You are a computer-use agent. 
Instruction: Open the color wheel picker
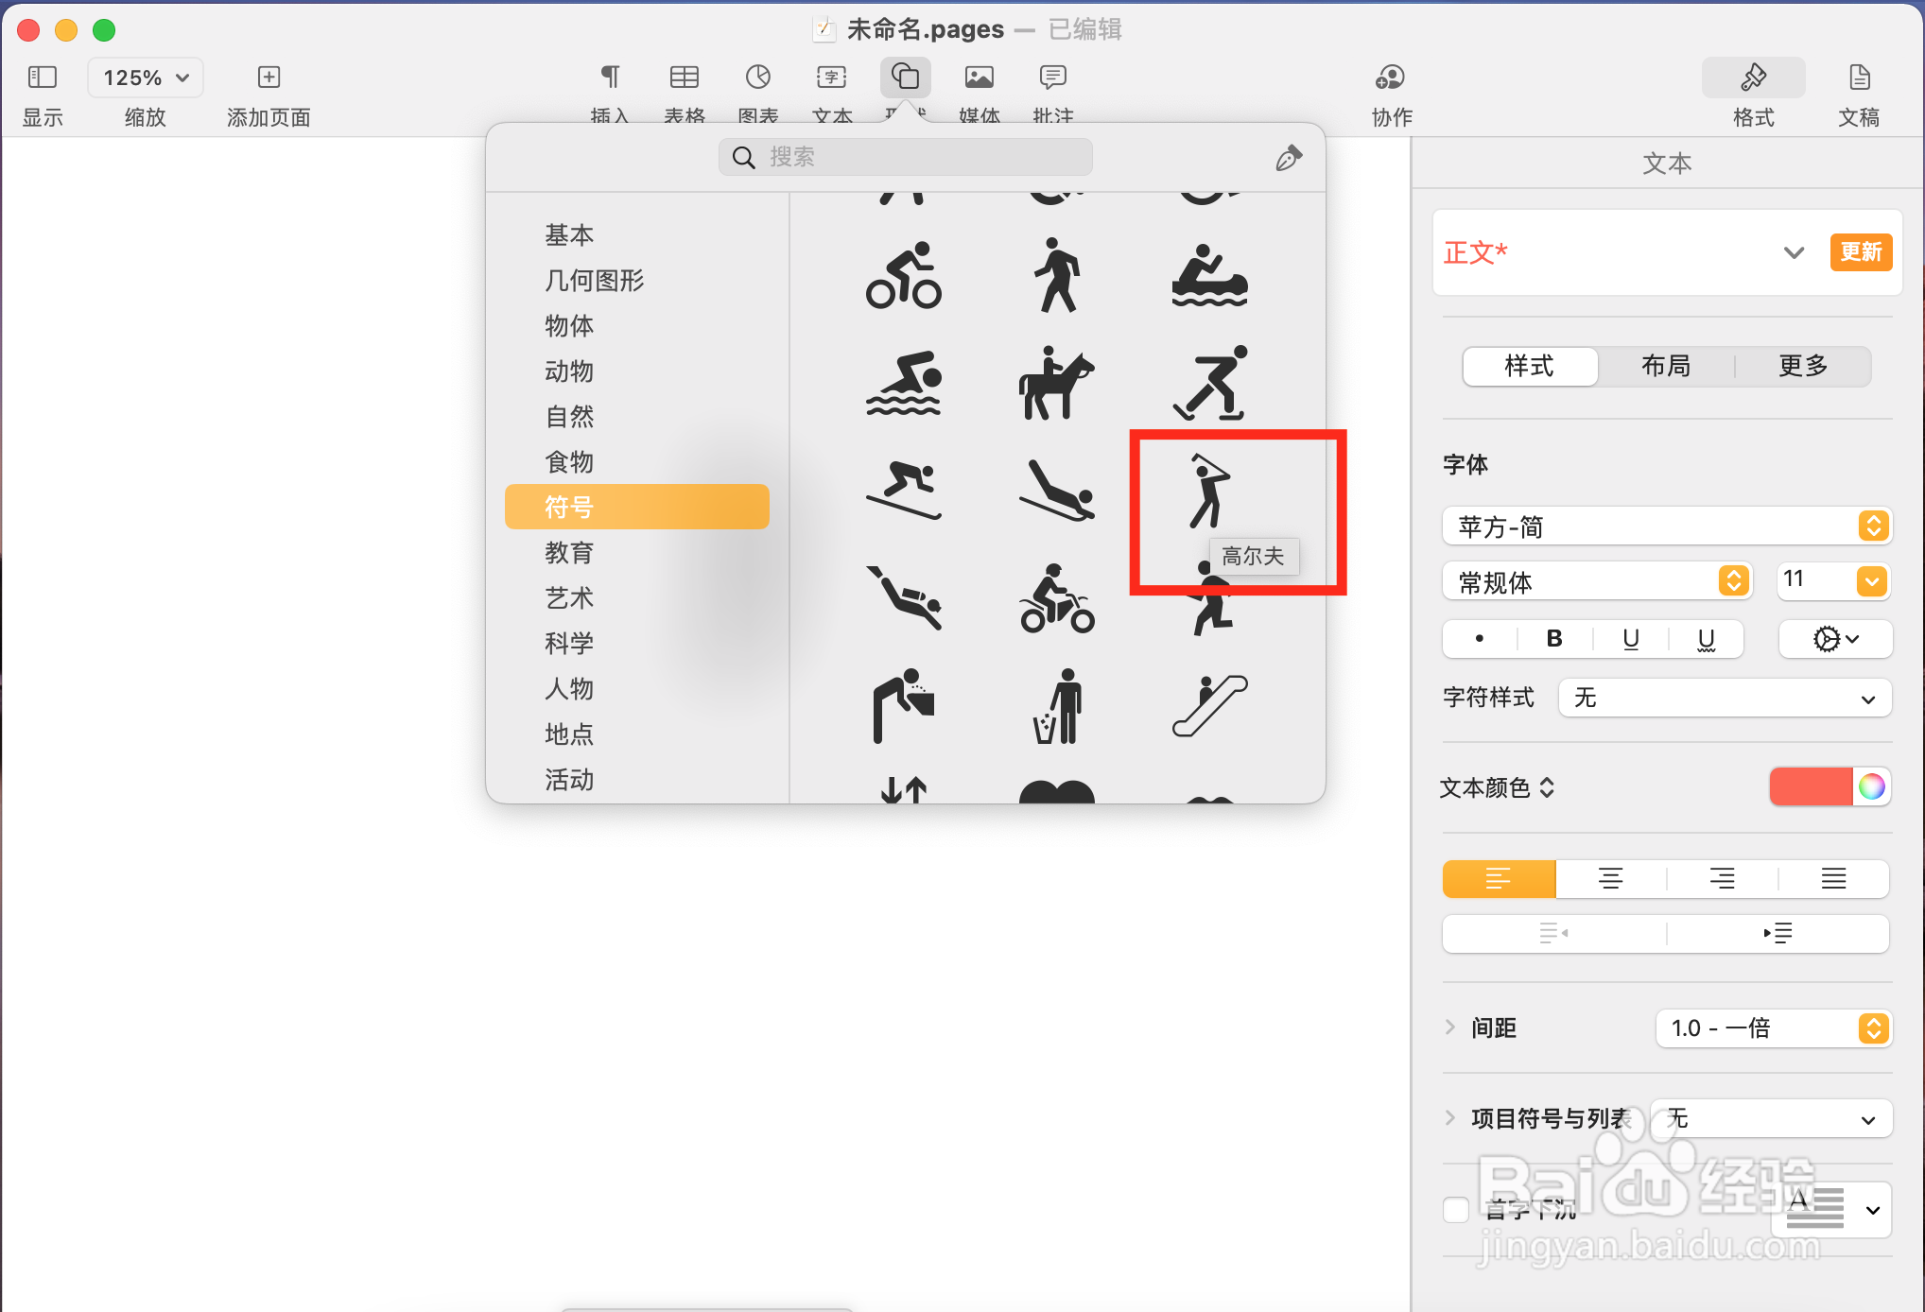(1871, 786)
